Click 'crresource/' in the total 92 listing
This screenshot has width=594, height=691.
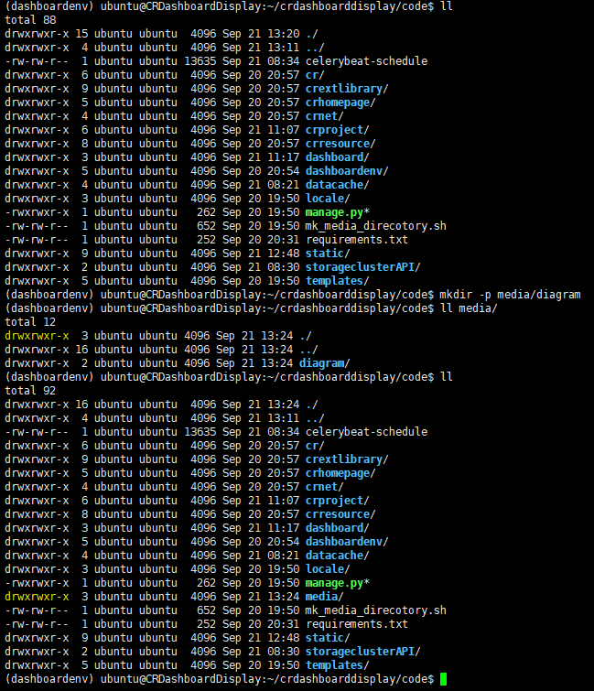coord(340,513)
